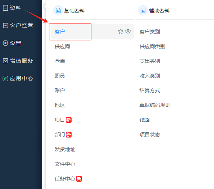Click the 增值服务 heart icon
Image resolution: width=214 pixels, height=189 pixels.
6,61
